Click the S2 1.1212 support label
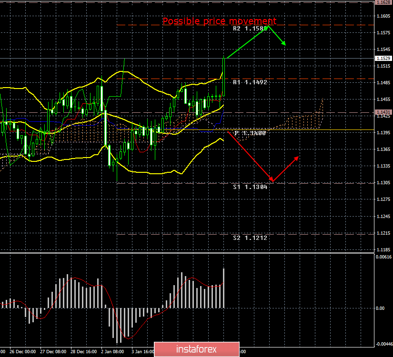Viewport: 393px width, 357px height. pyautogui.click(x=250, y=238)
